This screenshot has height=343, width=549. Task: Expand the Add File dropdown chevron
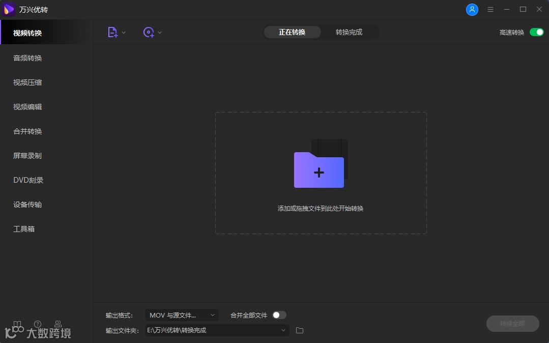(124, 32)
